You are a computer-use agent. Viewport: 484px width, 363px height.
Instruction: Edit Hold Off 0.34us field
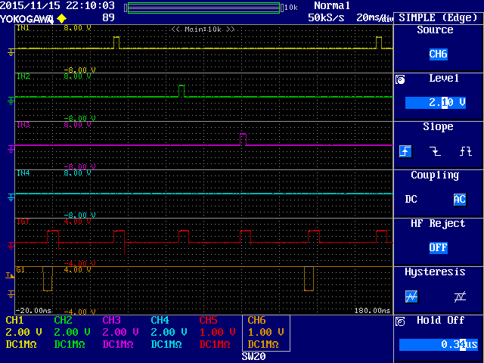[439, 345]
